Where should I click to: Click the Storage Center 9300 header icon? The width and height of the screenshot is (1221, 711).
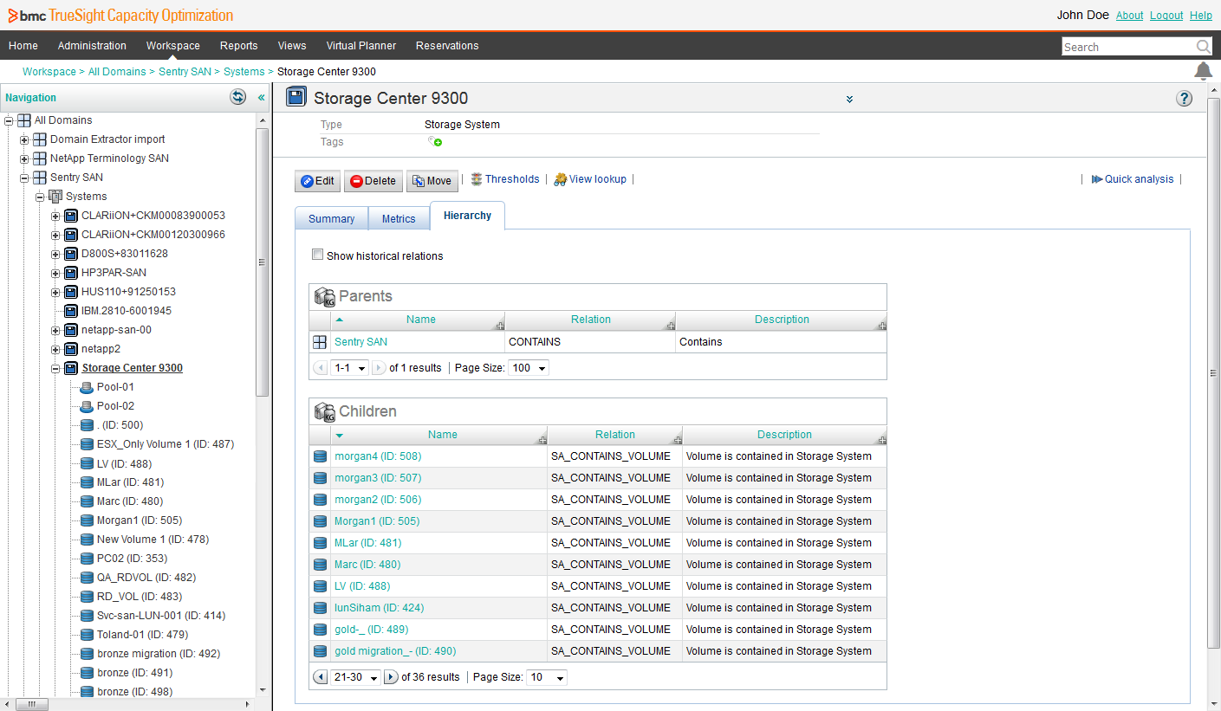pyautogui.click(x=296, y=98)
